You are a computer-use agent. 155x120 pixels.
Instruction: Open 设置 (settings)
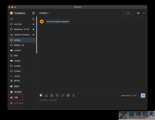16,98
